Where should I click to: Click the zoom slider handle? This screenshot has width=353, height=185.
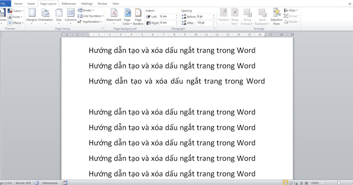click(339, 183)
